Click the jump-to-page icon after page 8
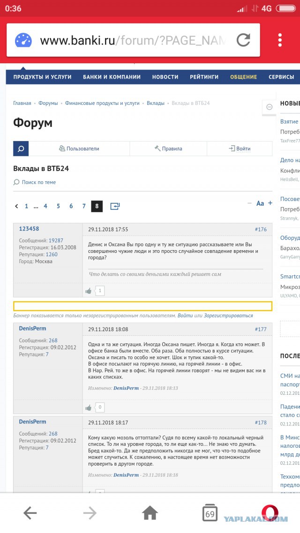The width and height of the screenshot is (300, 533). [115, 206]
